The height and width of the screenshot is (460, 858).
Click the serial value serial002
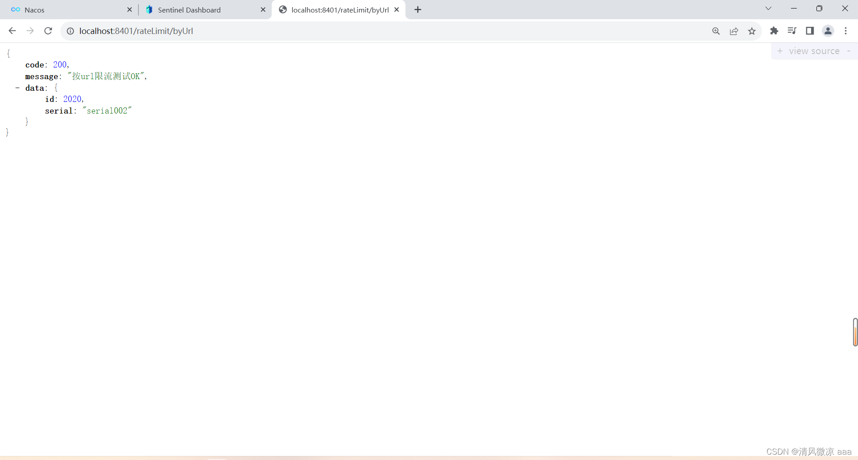tap(107, 111)
